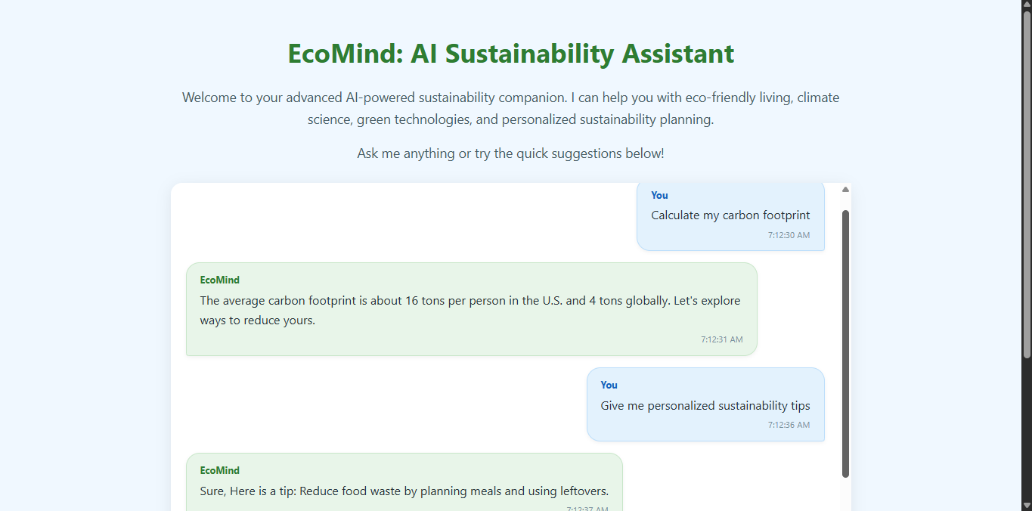The image size is (1032, 511).
Task: Click the EcoMind label on the food waste tip
Action: pos(219,470)
